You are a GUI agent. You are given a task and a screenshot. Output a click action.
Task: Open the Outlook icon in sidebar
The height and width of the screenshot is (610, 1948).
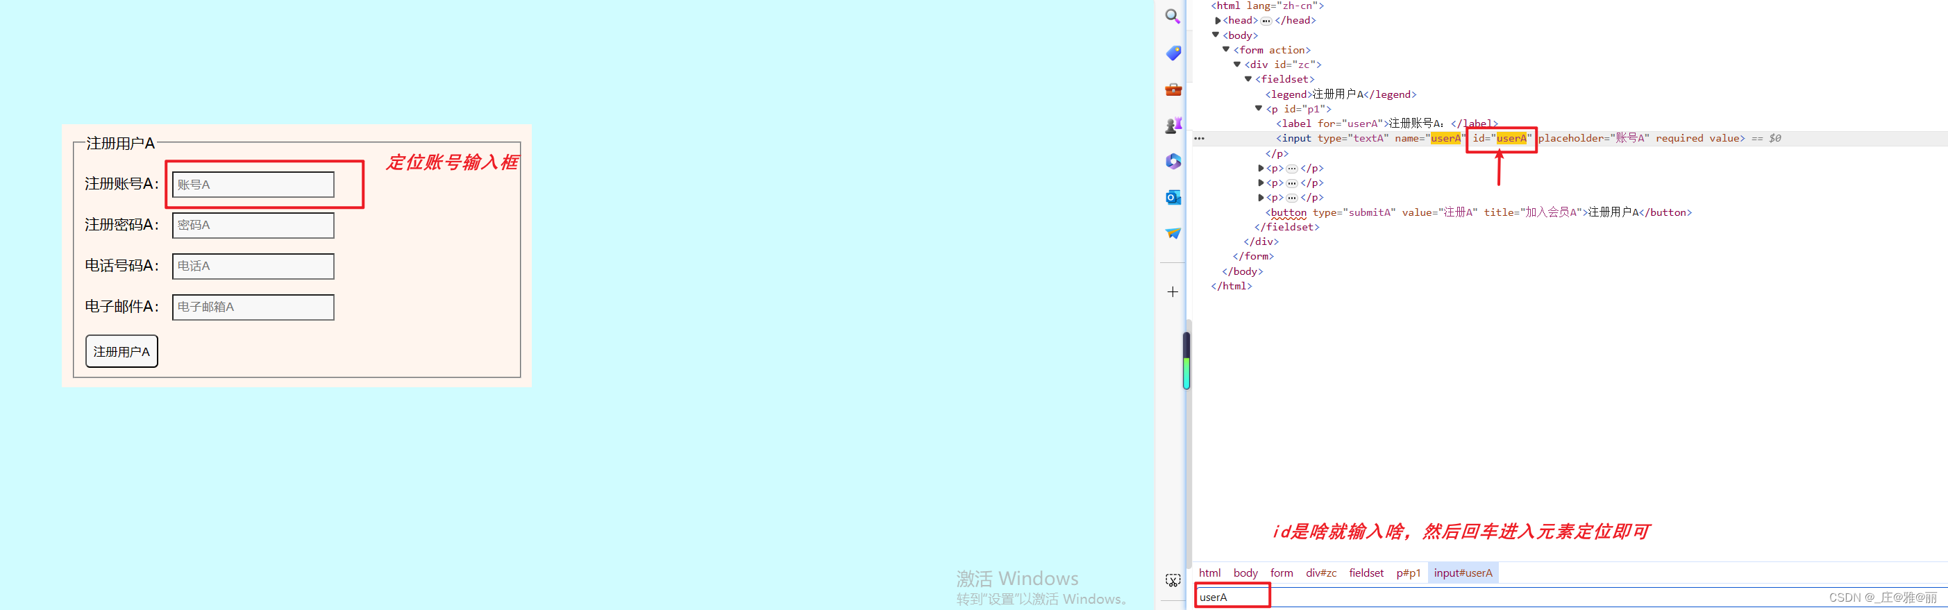[1173, 197]
